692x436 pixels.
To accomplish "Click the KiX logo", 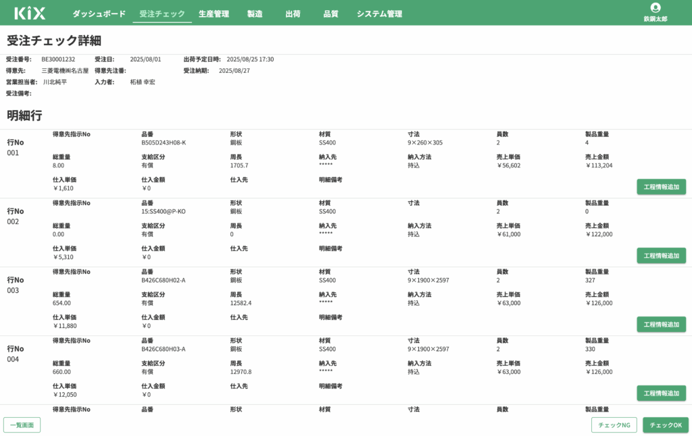I will [x=30, y=13].
